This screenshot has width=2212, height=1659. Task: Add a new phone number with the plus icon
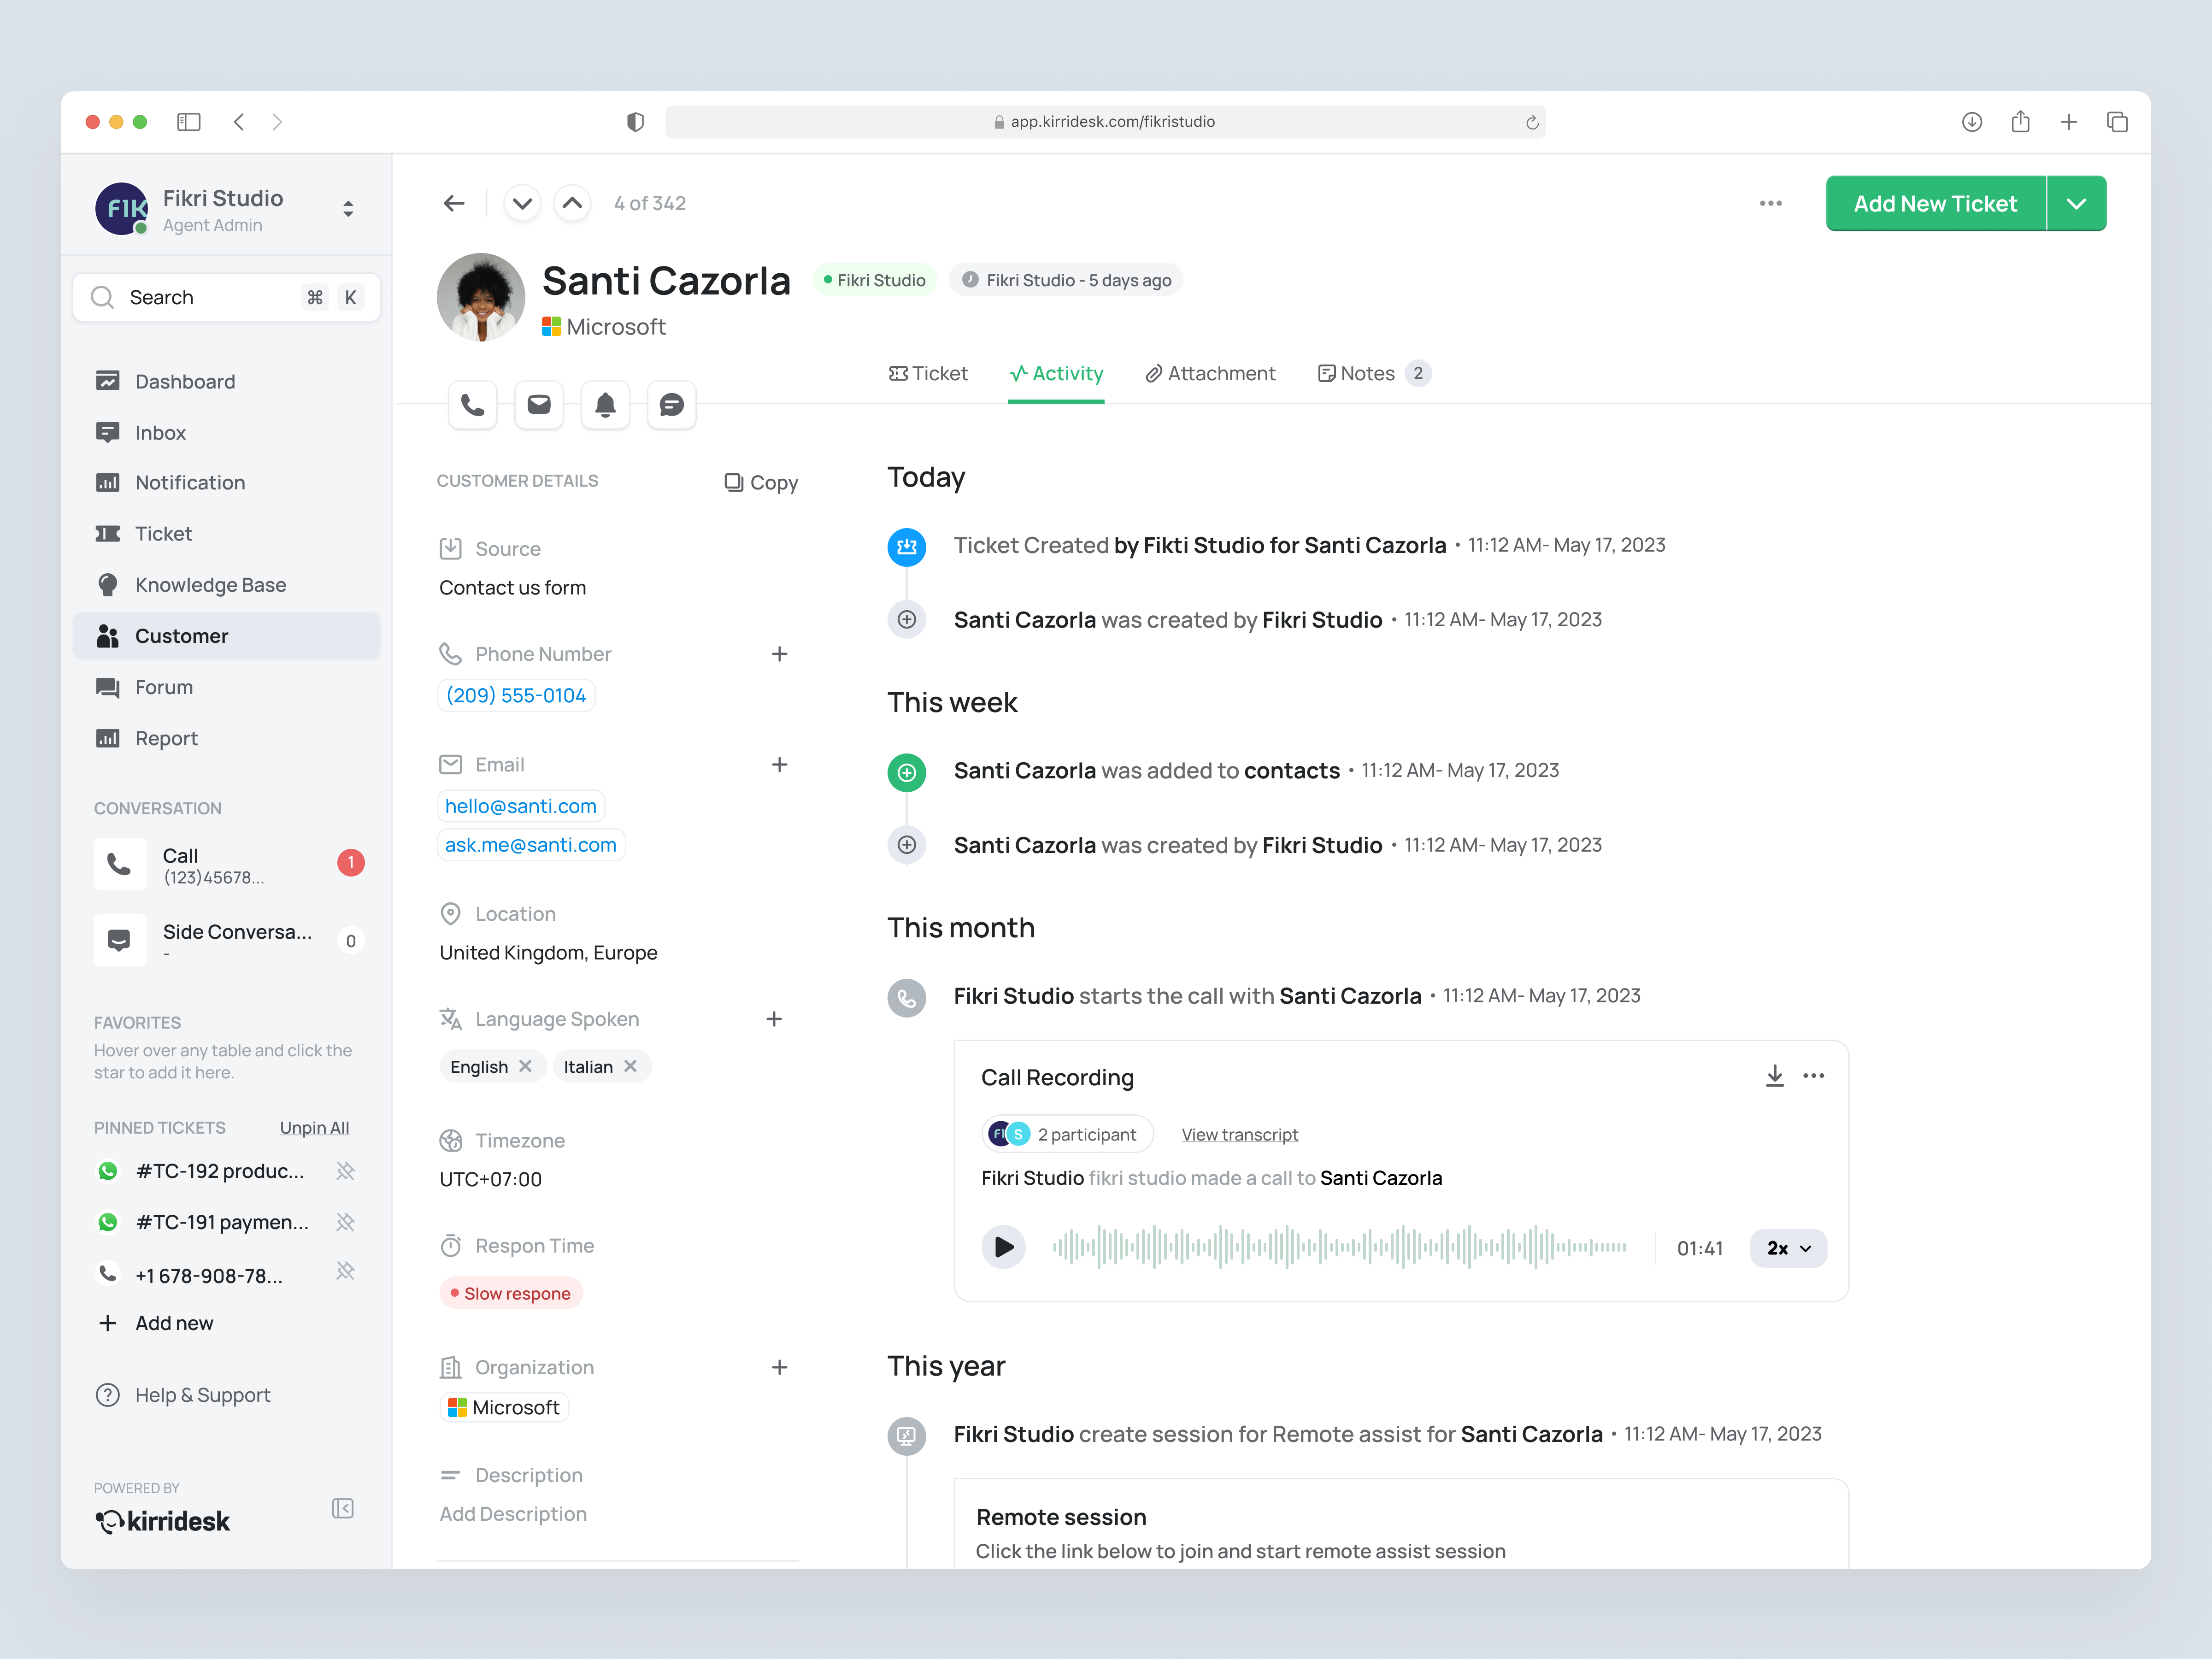780,654
